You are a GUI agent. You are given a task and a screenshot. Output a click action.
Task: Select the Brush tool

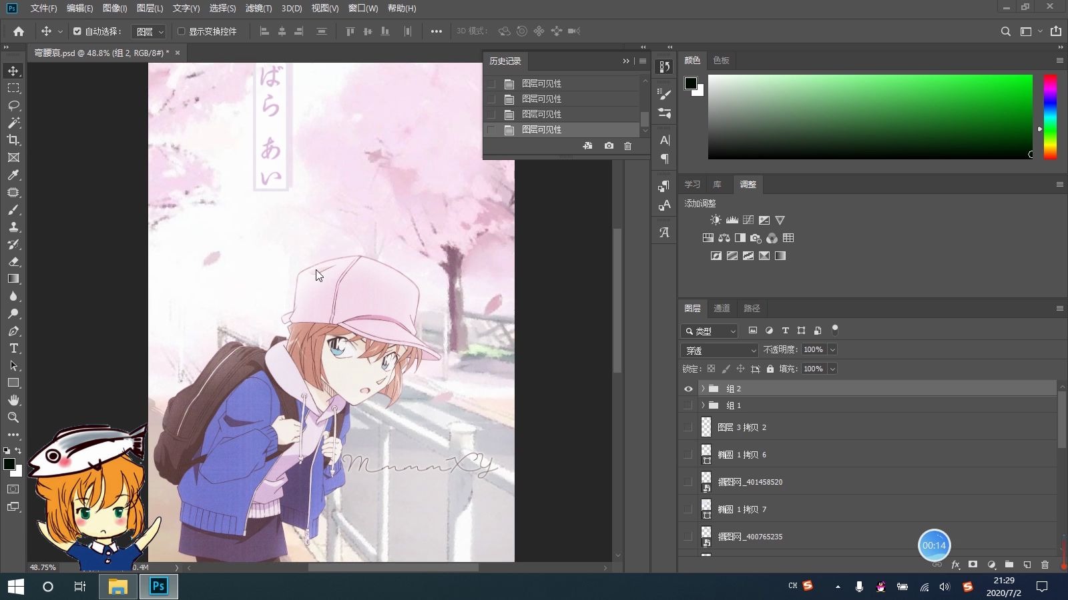(x=13, y=209)
